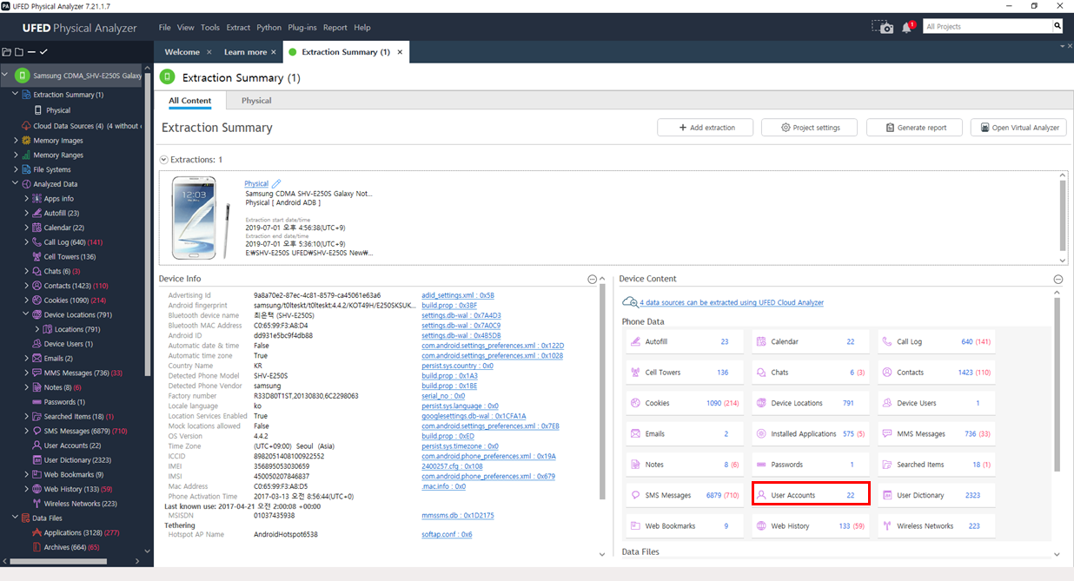Open Project settings
Image resolution: width=1074 pixels, height=581 pixels.
(810, 128)
